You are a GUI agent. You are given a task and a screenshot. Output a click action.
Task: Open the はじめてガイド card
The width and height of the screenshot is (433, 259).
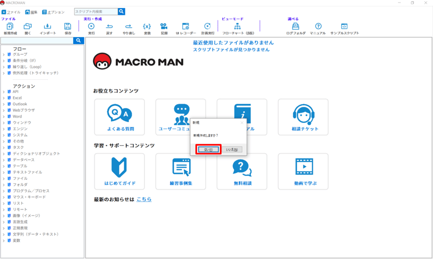[120, 171]
